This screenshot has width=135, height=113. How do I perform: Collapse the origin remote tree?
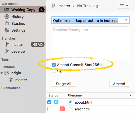click(2, 73)
